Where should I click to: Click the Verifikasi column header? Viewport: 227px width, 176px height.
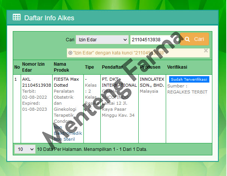pos(177,67)
